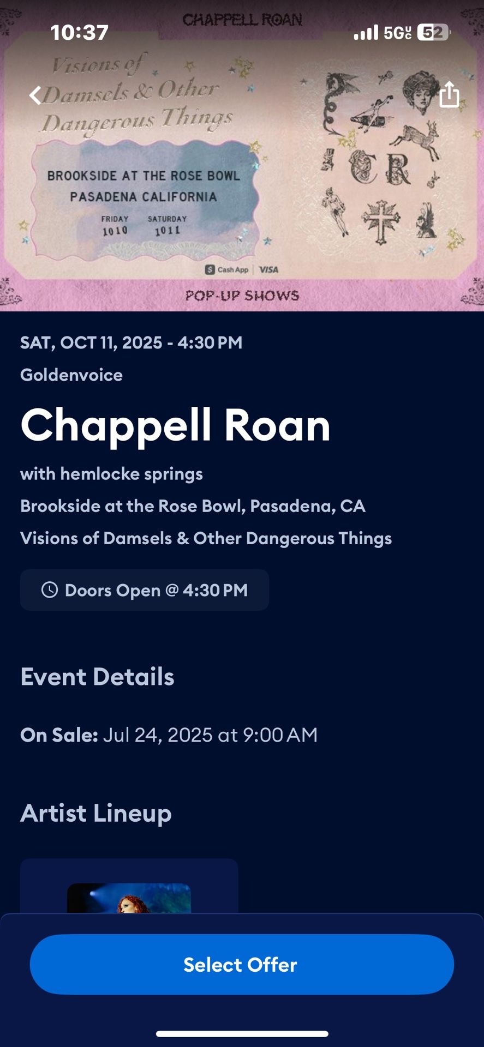Open the share sheet icon
484x1047 pixels.
(x=450, y=95)
